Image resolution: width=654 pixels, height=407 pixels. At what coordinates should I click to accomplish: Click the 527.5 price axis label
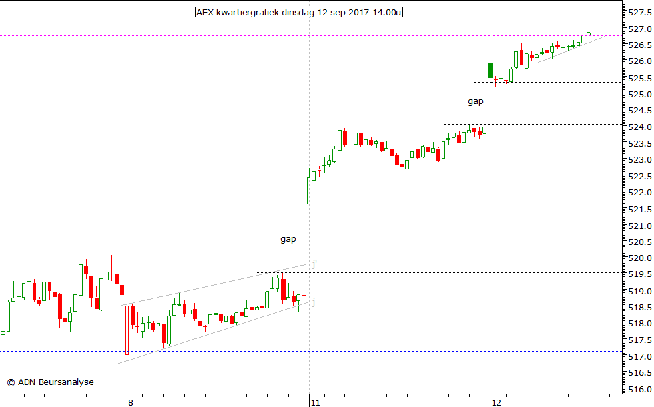click(640, 13)
